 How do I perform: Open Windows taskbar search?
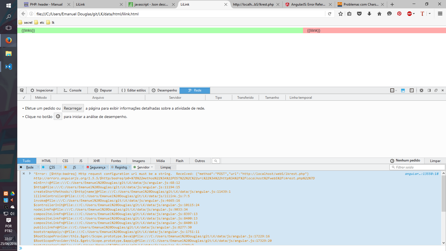coord(9,17)
